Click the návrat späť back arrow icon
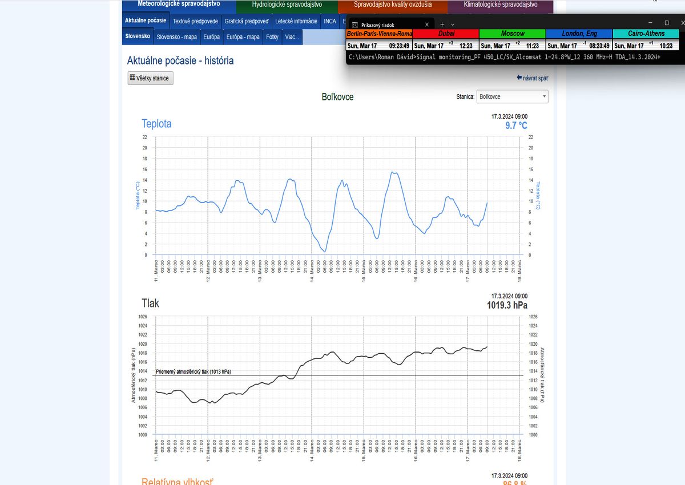The height and width of the screenshot is (485, 685). 519,77
